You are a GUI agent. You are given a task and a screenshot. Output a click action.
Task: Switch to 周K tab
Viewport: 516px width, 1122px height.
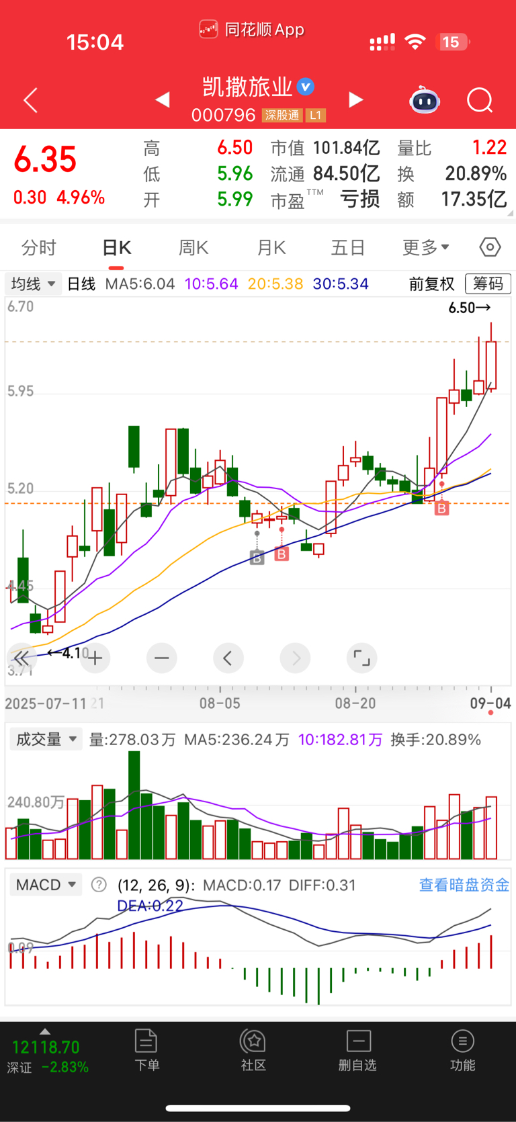(193, 247)
